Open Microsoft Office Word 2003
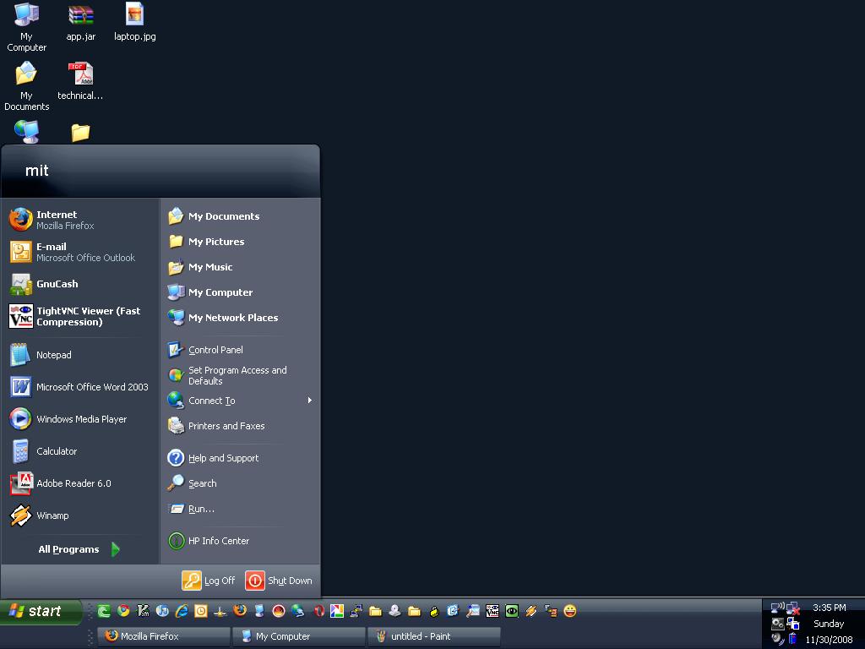This screenshot has height=649, width=865. coord(80,387)
